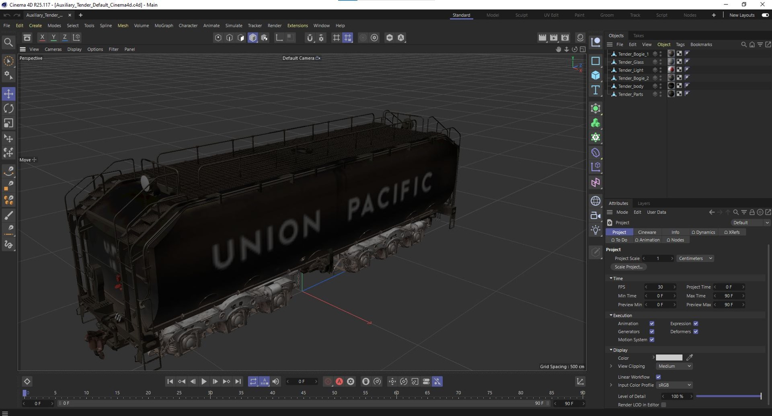Toggle the Y axis lock
The height and width of the screenshot is (416, 772).
53,37
